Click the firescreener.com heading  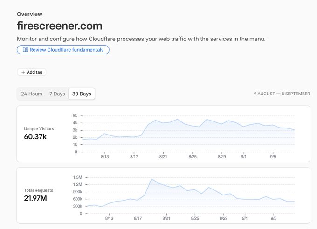point(60,26)
